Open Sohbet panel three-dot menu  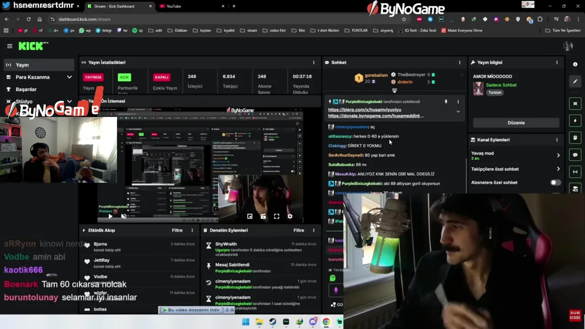point(460,63)
